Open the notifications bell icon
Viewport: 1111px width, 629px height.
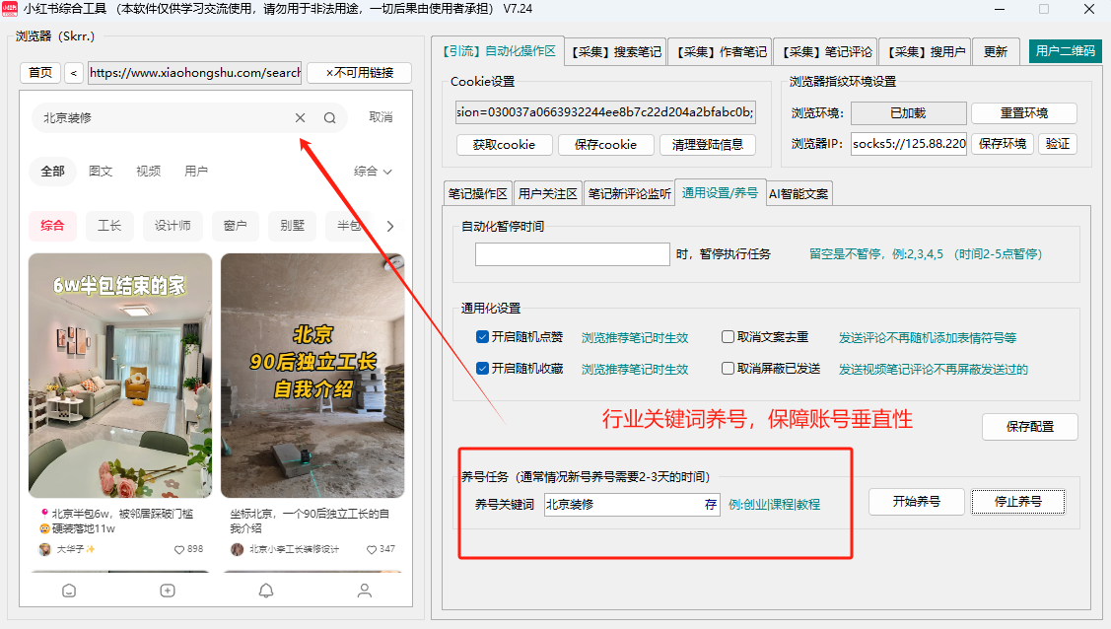(266, 591)
